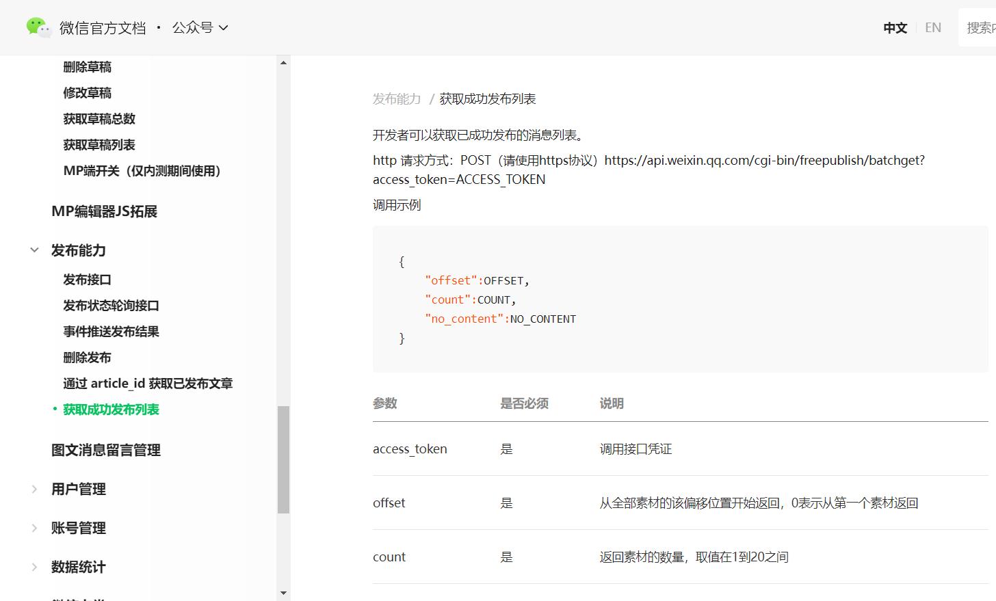Open 图文消息留言管理 section

106,450
